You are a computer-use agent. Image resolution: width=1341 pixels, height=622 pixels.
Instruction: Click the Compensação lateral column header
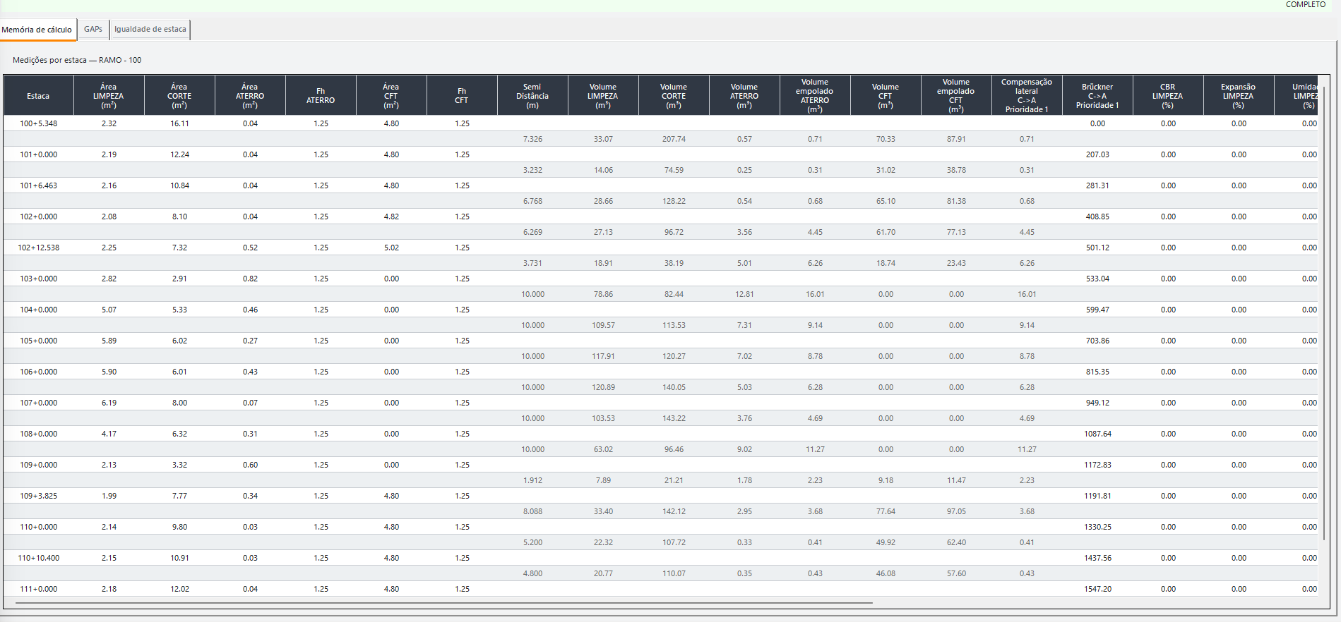1027,96
